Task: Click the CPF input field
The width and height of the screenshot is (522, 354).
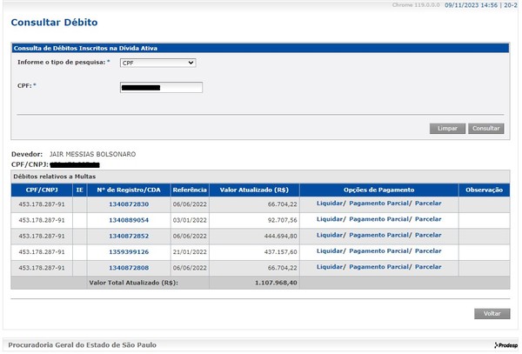Action: point(162,87)
